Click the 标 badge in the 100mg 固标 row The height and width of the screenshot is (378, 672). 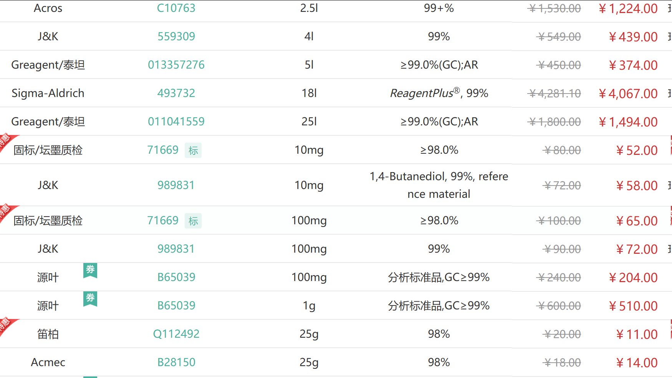(193, 221)
